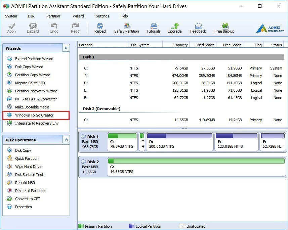This screenshot has width=288, height=230.
Task: Open disk Properties in Disk Operations
Action: coord(23,207)
